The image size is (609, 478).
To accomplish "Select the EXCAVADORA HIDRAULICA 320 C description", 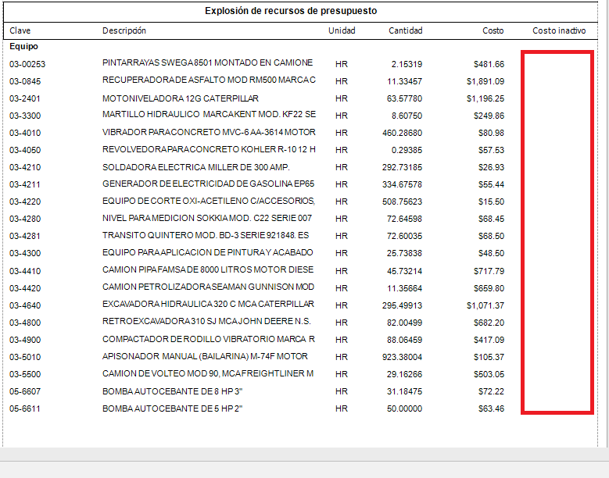I will 208,305.
